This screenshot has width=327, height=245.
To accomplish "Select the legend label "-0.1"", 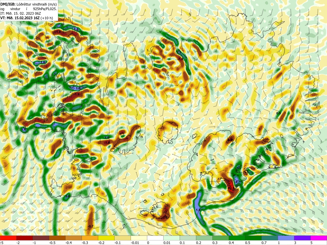I will click(x=117, y=243).
